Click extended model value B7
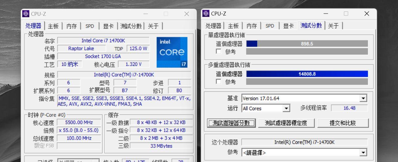 point(125,91)
